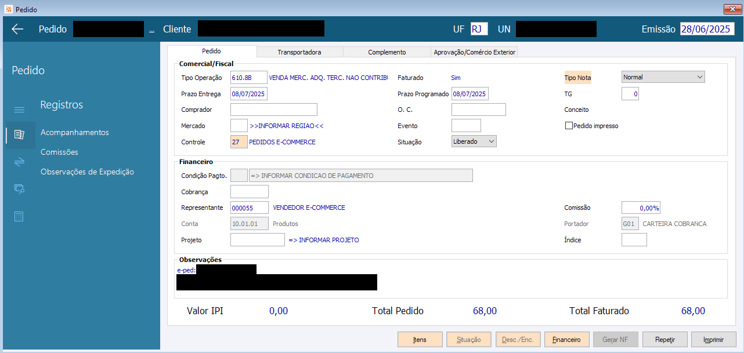The width and height of the screenshot is (744, 353).
Task: Select the Registros document icon in sidebar
Action: coord(19,134)
